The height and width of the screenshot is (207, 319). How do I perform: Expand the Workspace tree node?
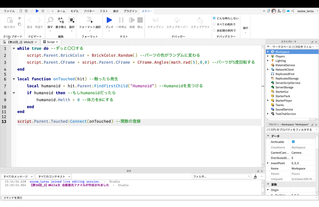click(x=268, y=52)
